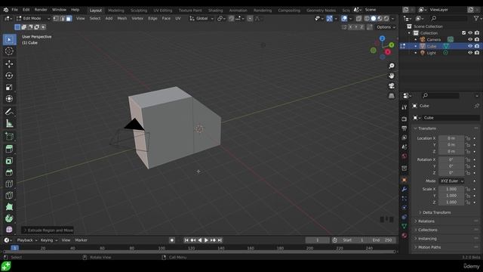Select the Poly Build tool
The width and height of the screenshot is (483, 272).
(9, 207)
